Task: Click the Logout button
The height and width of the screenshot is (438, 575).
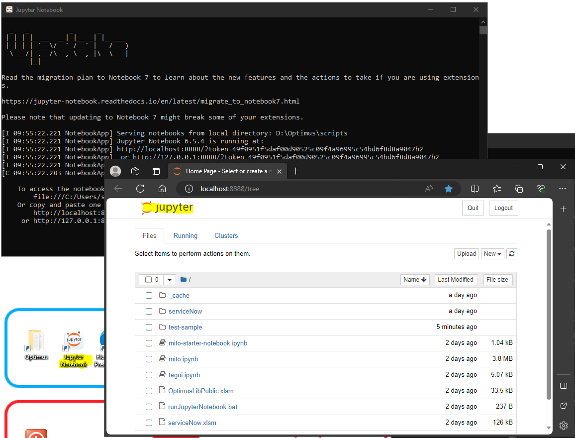Action: tap(503, 208)
